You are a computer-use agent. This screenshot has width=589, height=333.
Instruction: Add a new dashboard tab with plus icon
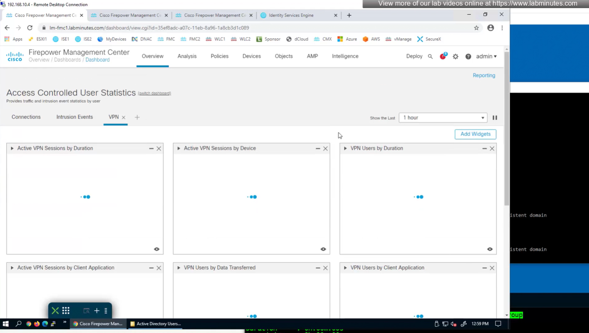pos(137,117)
